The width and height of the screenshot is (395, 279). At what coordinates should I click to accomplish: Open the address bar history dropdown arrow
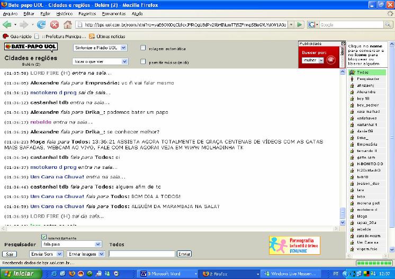(x=291, y=25)
